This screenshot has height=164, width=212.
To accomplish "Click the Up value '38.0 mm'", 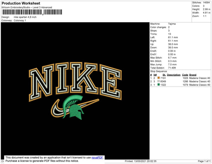I will (173, 44).
